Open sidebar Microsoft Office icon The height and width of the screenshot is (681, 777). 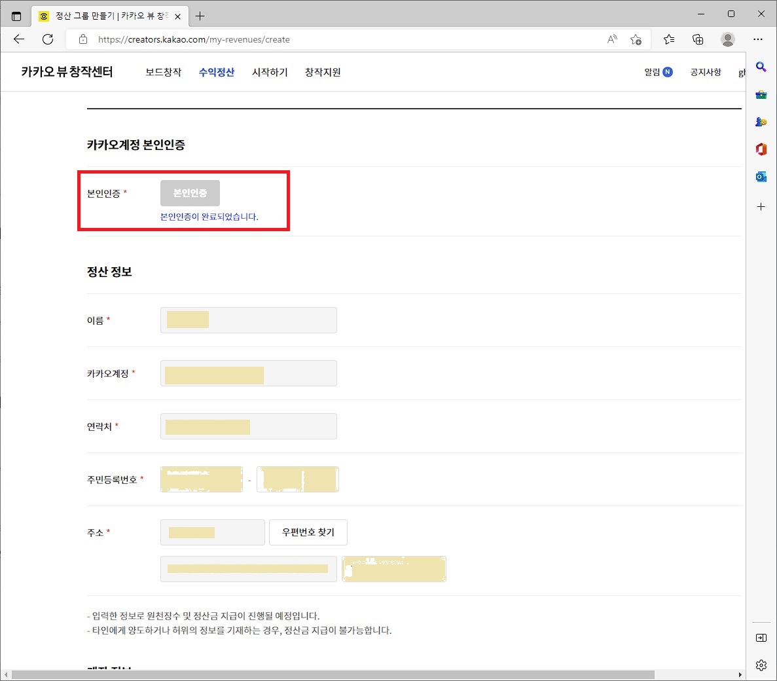[x=761, y=149]
